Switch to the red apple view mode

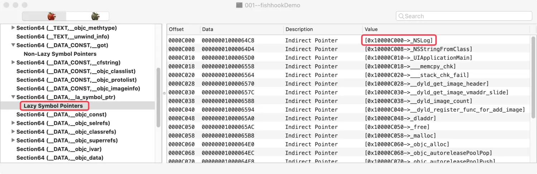[52, 16]
